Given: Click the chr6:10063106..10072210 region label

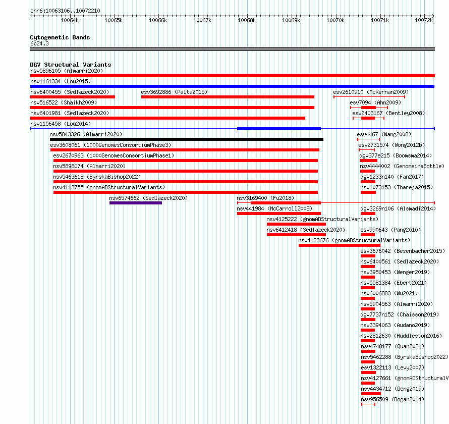Looking at the screenshot, I should coord(65,11).
